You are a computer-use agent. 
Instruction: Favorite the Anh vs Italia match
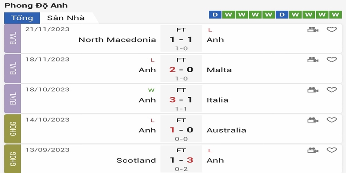[x=332, y=90]
